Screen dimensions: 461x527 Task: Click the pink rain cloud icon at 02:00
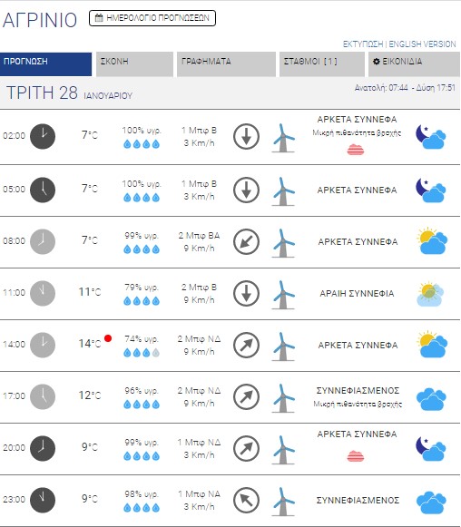[x=356, y=150]
